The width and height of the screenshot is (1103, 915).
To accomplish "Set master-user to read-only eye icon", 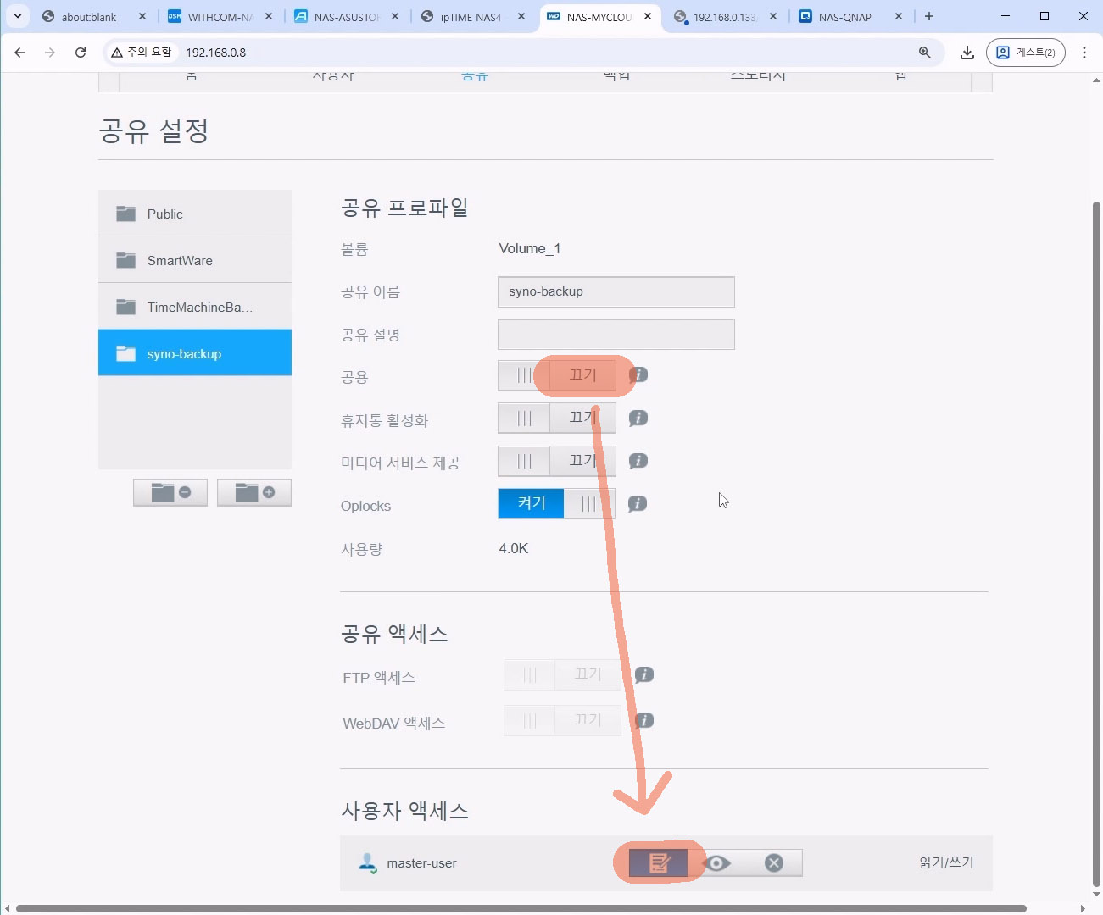I will point(716,862).
